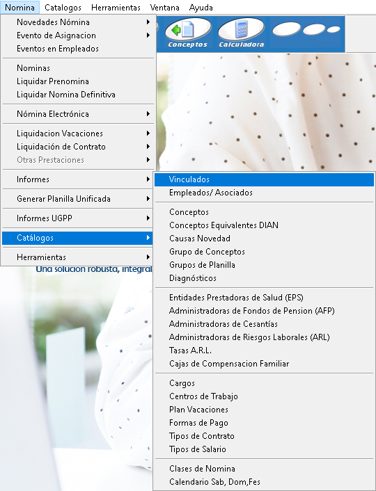Expand Nómina Electrónica submenu arrow

point(148,114)
